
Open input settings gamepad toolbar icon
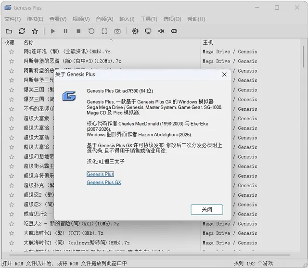(x=174, y=31)
